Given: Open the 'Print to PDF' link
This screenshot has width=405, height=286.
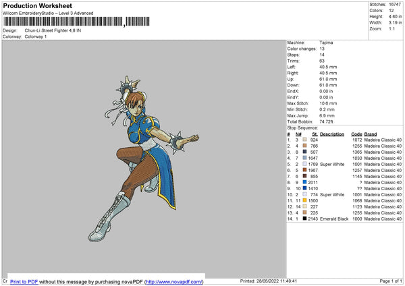Looking at the screenshot, I should pyautogui.click(x=24, y=281).
